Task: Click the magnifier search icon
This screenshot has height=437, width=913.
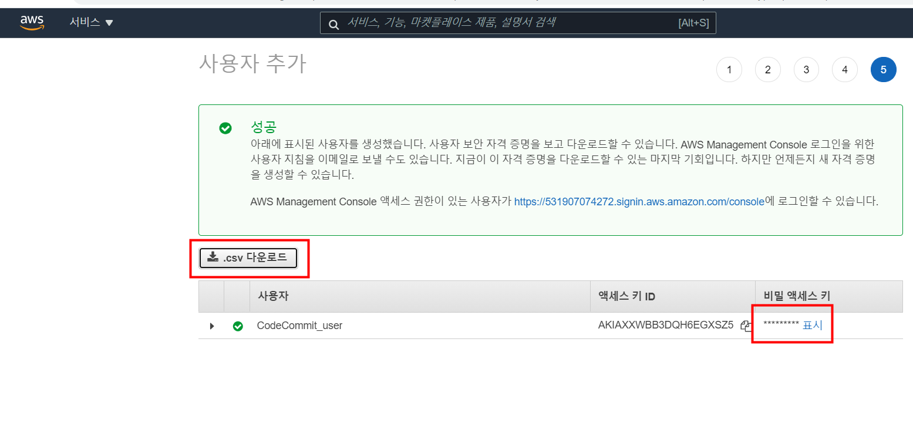Action: pos(334,24)
